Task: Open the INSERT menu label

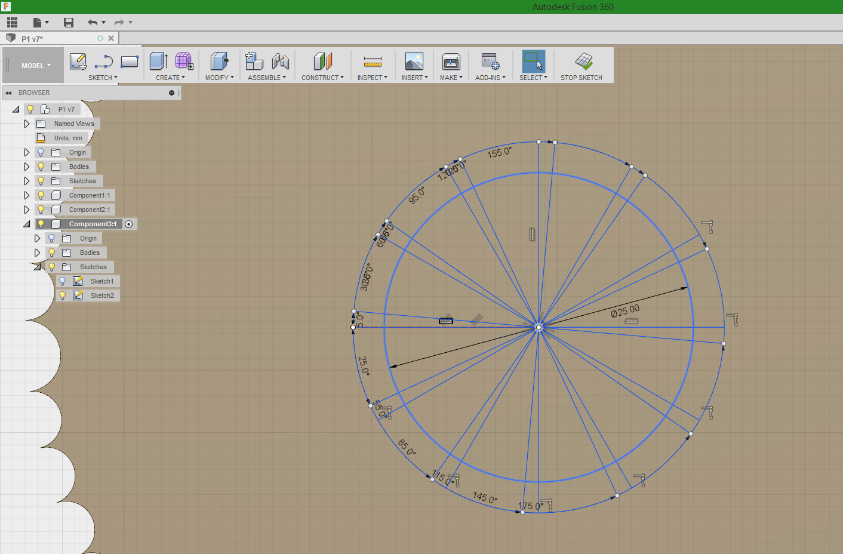Action: tap(414, 78)
